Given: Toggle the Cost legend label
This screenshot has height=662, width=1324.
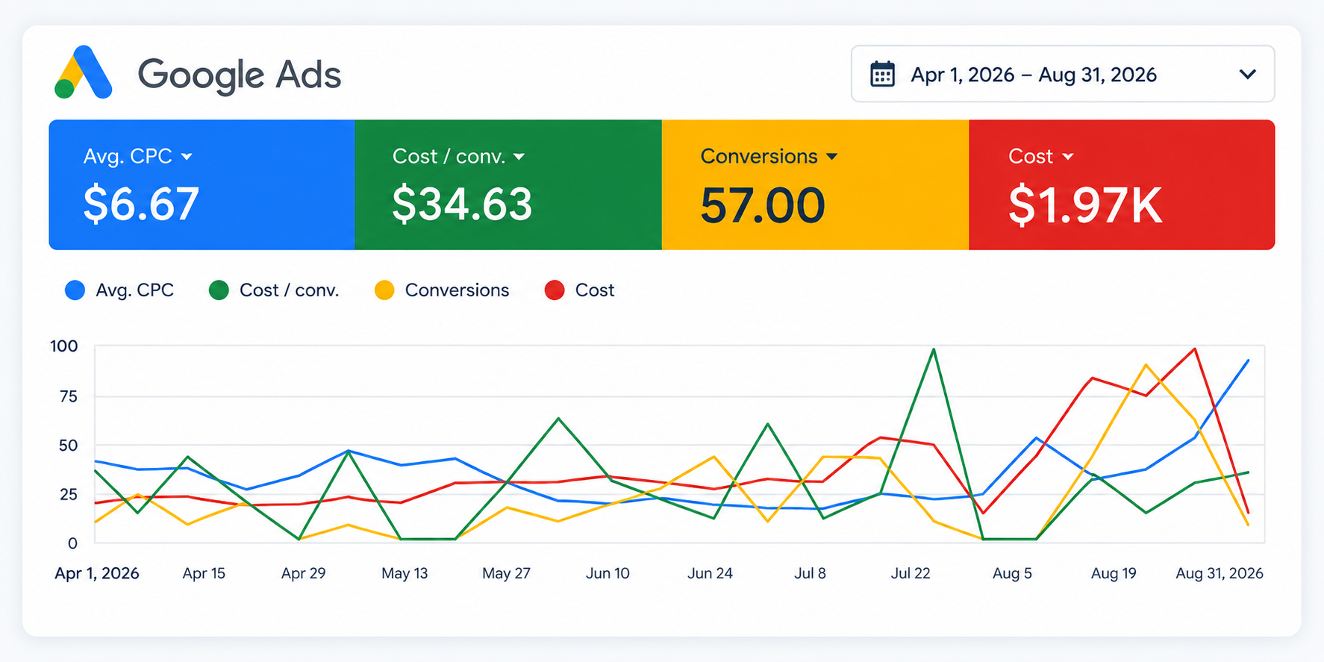Looking at the screenshot, I should pyautogui.click(x=595, y=290).
